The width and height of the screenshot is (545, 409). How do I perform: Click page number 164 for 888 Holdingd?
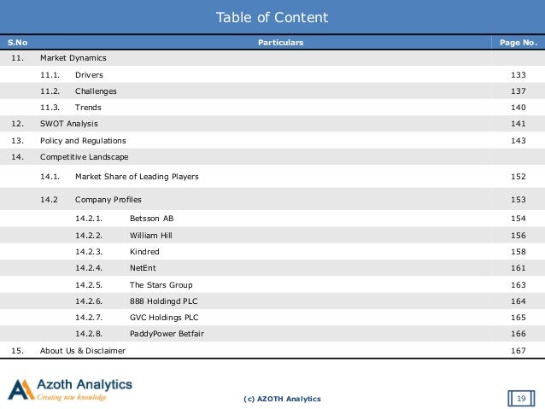point(519,301)
